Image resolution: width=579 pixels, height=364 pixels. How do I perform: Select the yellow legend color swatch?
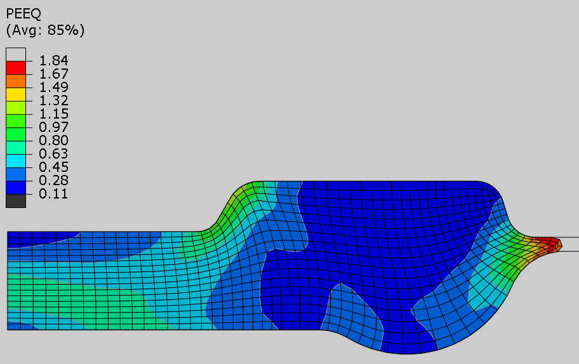coord(16,94)
